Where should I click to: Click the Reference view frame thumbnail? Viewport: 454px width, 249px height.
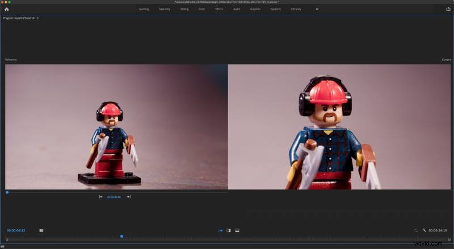click(x=116, y=127)
